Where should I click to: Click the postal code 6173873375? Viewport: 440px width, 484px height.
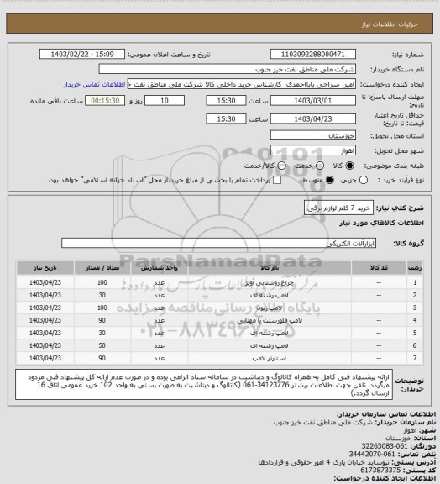380,470
